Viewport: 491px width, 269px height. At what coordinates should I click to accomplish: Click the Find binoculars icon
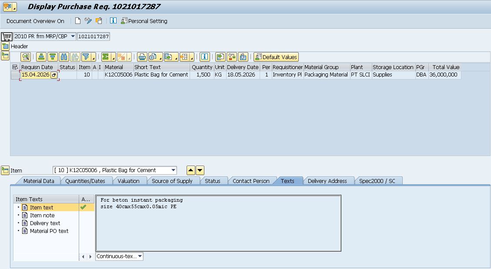pos(64,57)
